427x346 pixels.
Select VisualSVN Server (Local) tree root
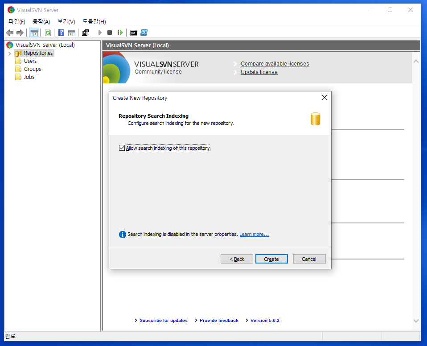point(45,45)
